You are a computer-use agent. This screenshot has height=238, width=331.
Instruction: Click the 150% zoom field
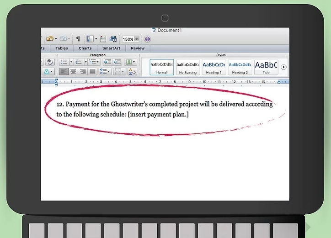tap(128, 39)
